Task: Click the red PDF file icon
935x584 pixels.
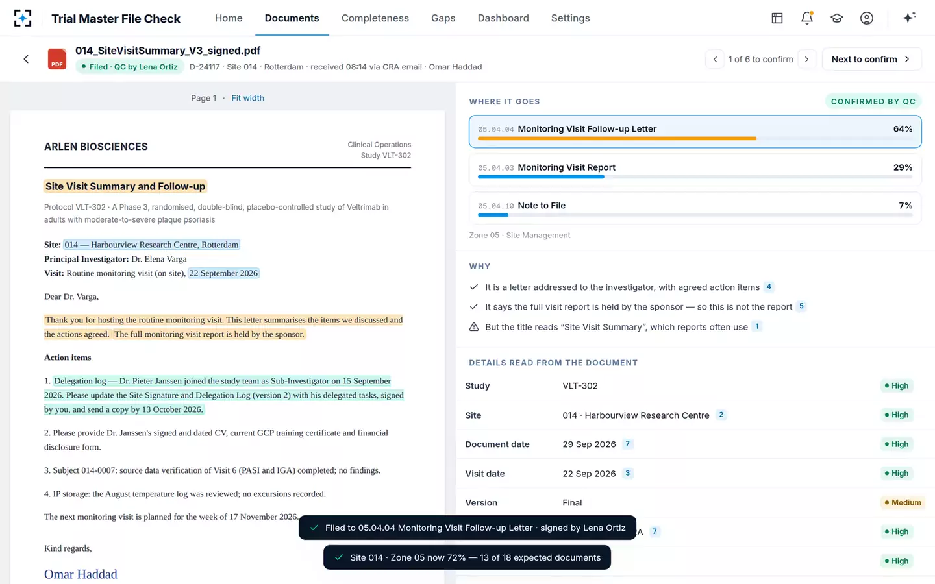Action: tap(57, 59)
